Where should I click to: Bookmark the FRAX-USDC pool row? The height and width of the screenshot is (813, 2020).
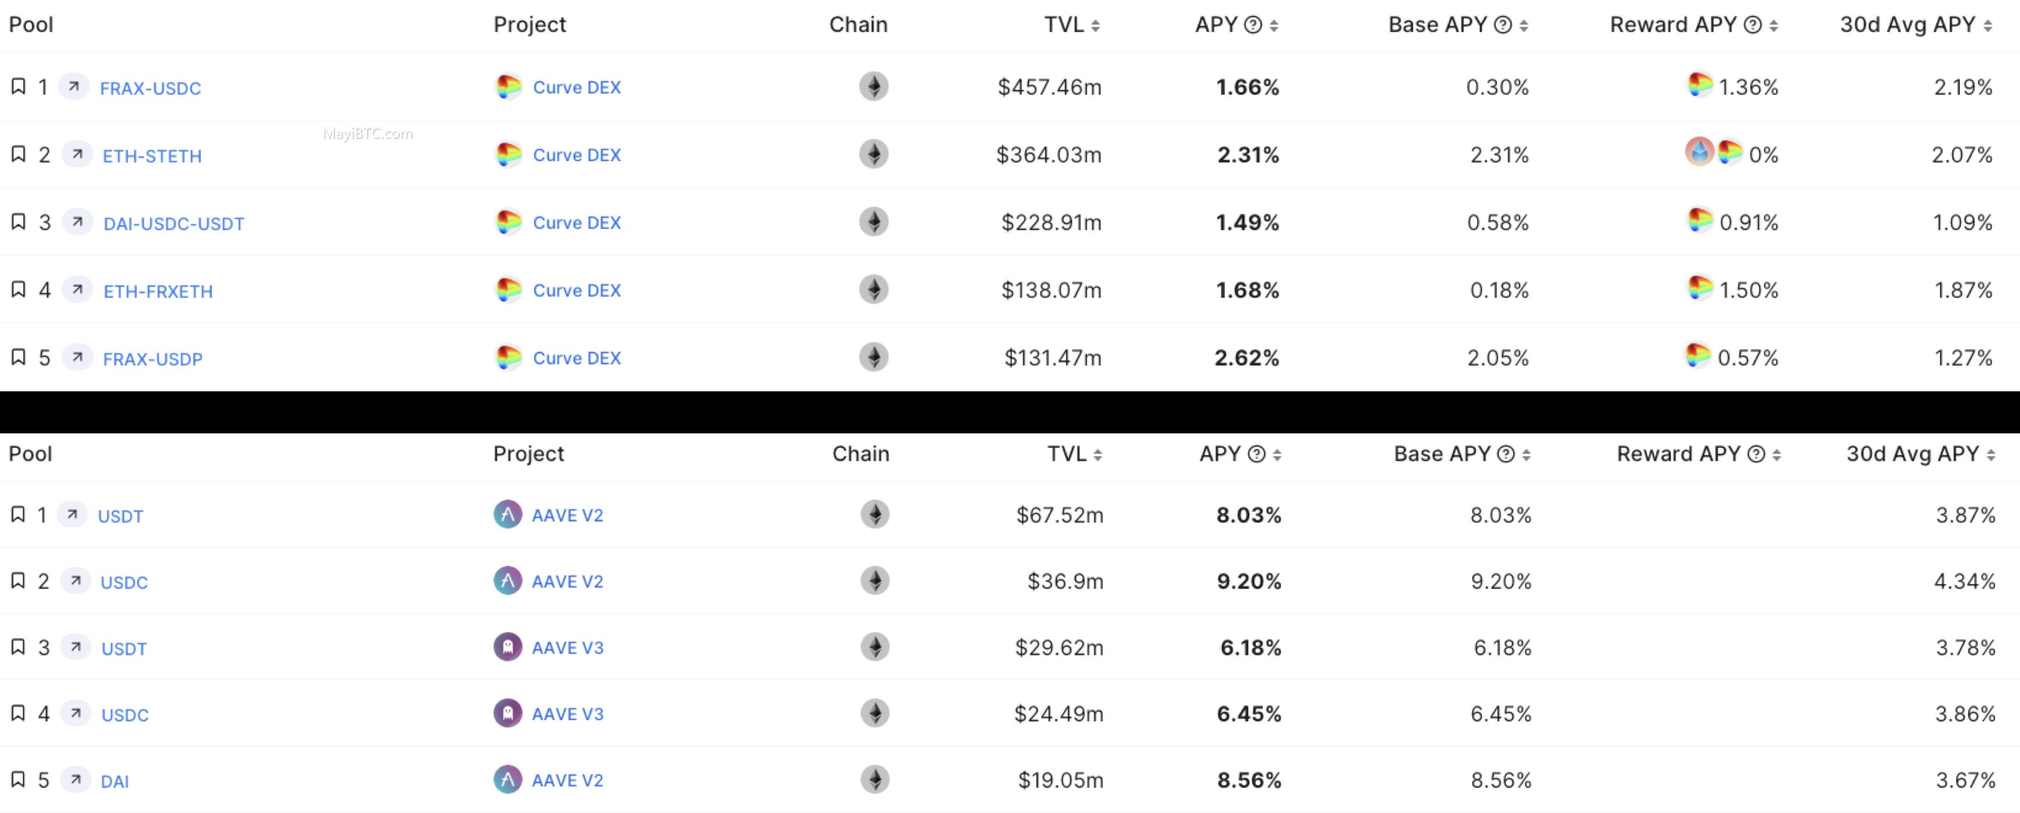[x=18, y=86]
